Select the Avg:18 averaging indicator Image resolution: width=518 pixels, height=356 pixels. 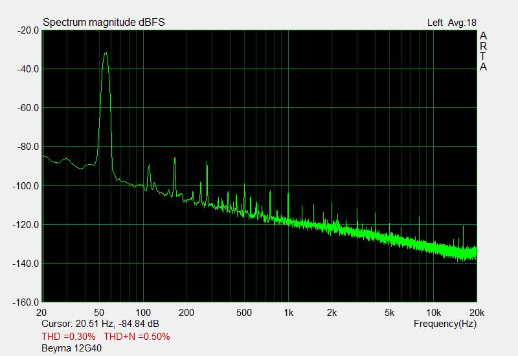(462, 23)
